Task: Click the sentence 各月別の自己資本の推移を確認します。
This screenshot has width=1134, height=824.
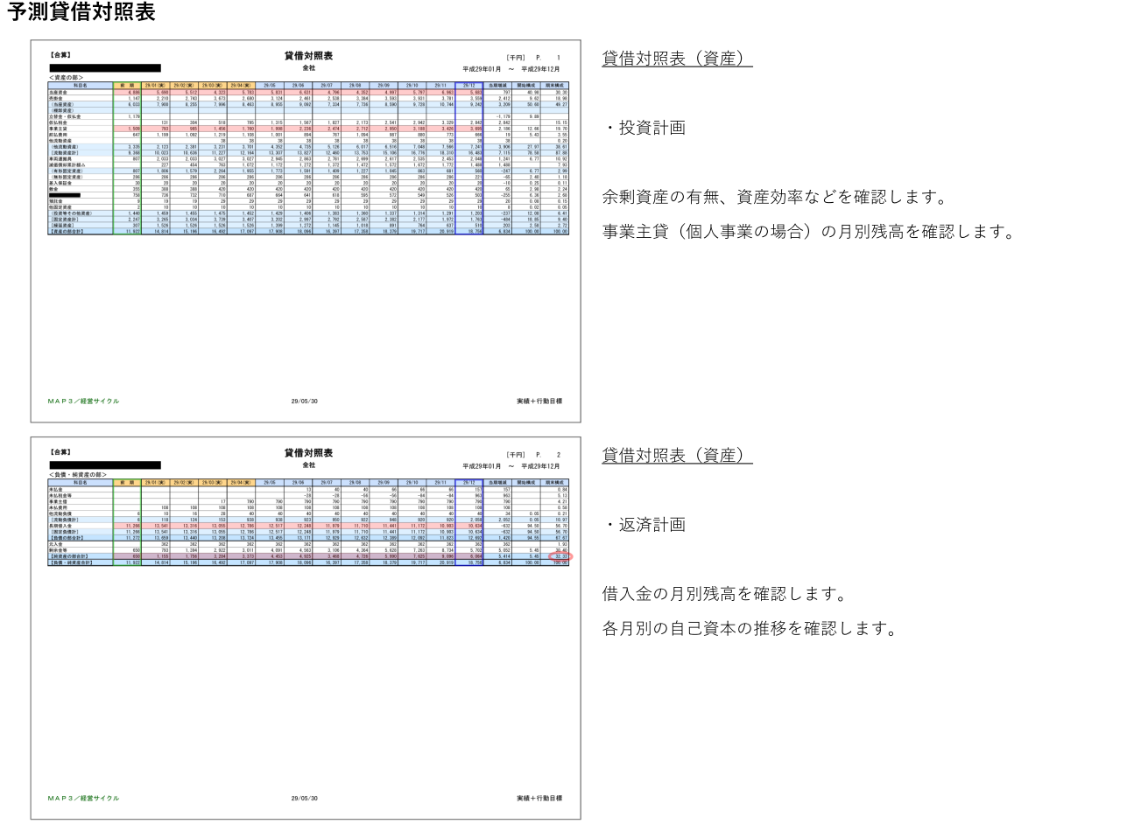Action: (750, 629)
